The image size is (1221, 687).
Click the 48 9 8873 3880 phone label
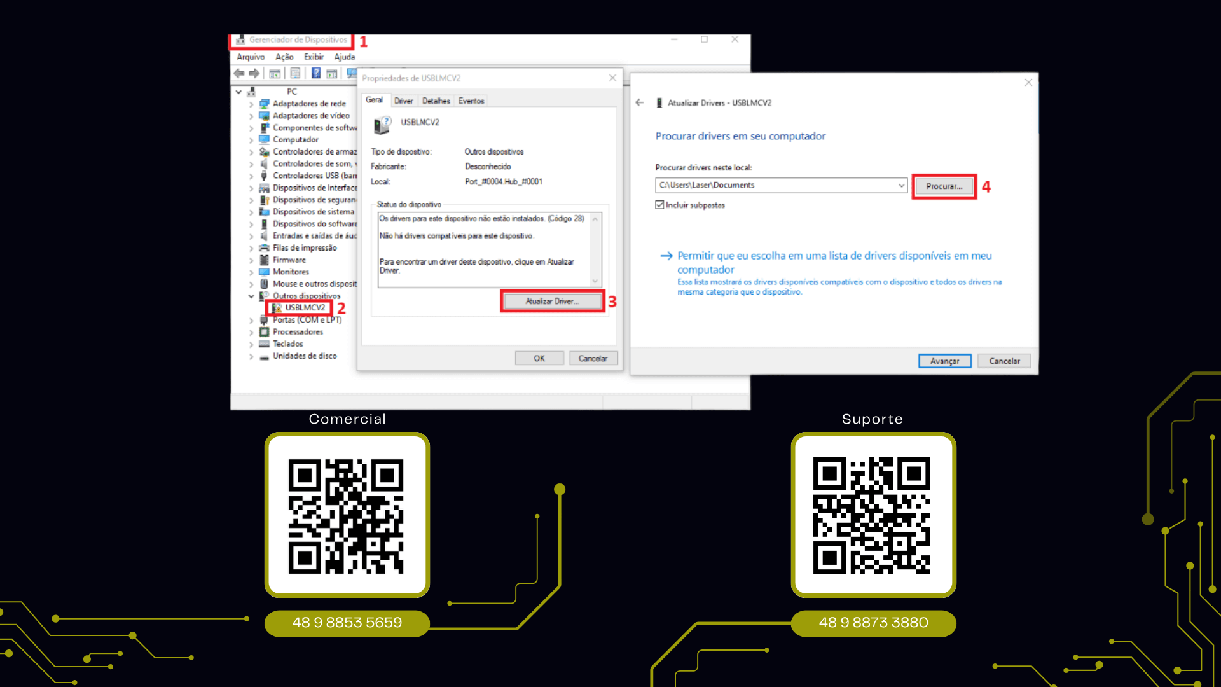[x=873, y=623]
